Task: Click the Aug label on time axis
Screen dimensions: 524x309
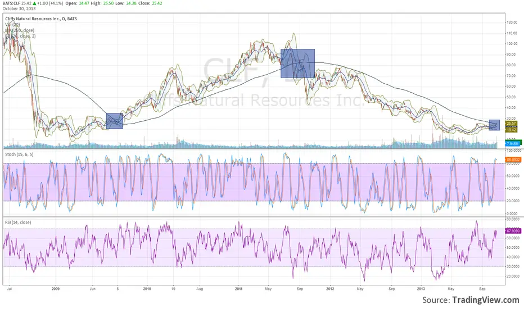Action: coord(200,289)
